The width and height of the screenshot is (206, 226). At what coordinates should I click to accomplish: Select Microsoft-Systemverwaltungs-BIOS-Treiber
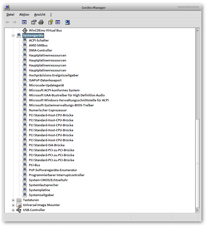point(61,105)
